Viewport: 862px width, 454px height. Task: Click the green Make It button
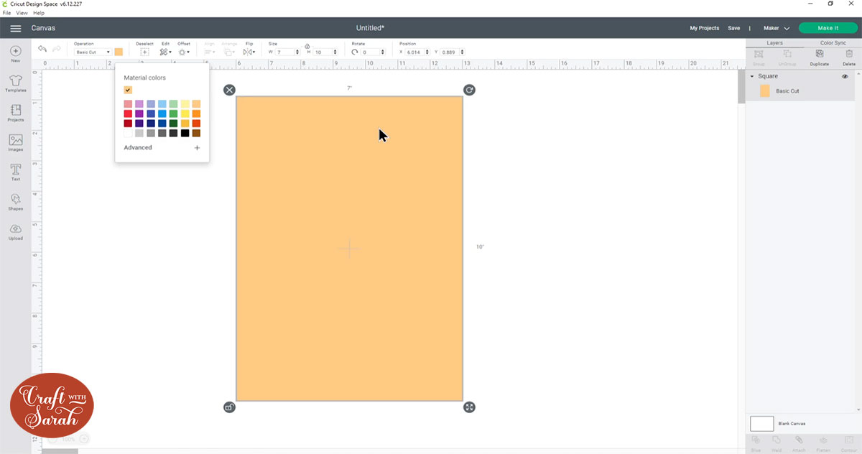pyautogui.click(x=828, y=27)
